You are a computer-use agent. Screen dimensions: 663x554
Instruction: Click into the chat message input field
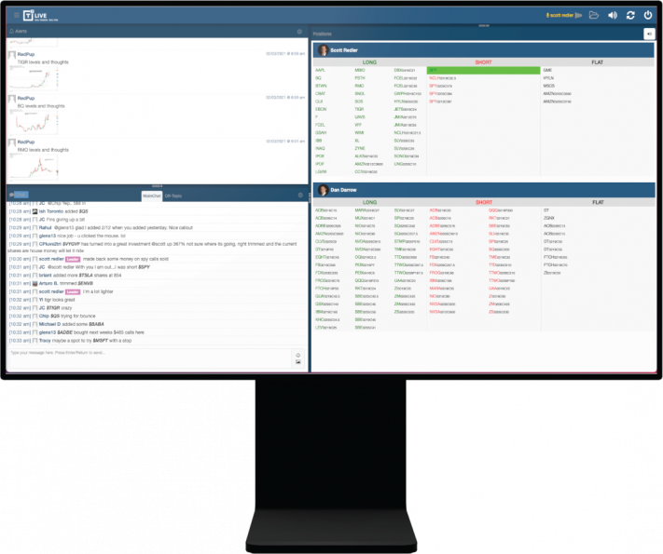(150, 358)
